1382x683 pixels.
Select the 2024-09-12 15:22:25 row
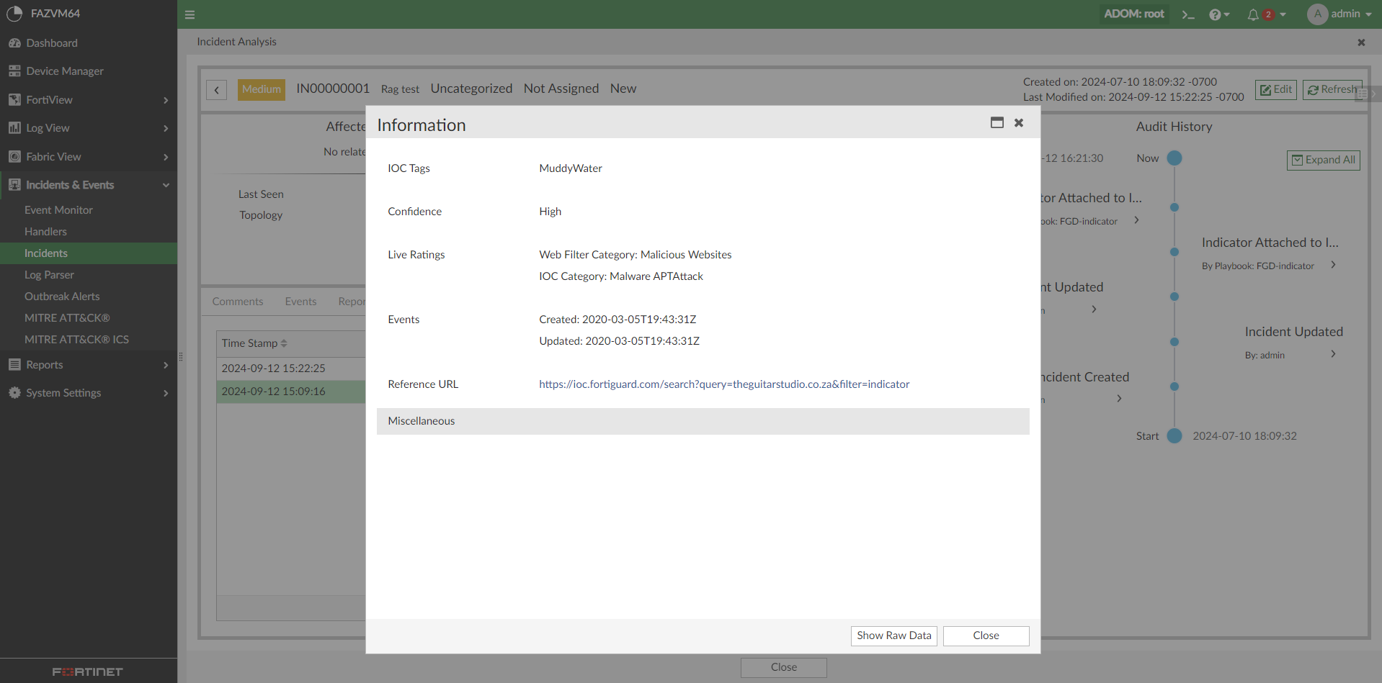291,368
